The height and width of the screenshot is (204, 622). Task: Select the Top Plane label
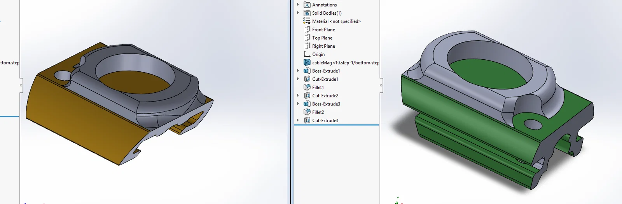tap(322, 38)
